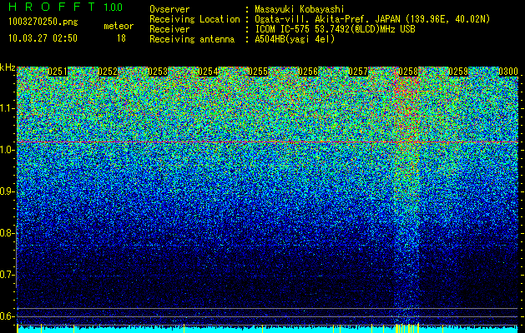The height and width of the screenshot is (333, 525).
Task: Click the red horizontal carrier line
Action: coord(268,142)
